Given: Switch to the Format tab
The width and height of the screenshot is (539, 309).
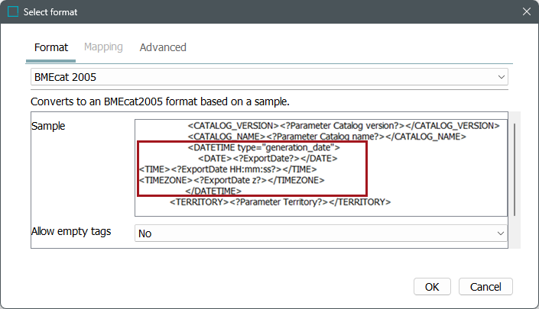Looking at the screenshot, I should 51,47.
